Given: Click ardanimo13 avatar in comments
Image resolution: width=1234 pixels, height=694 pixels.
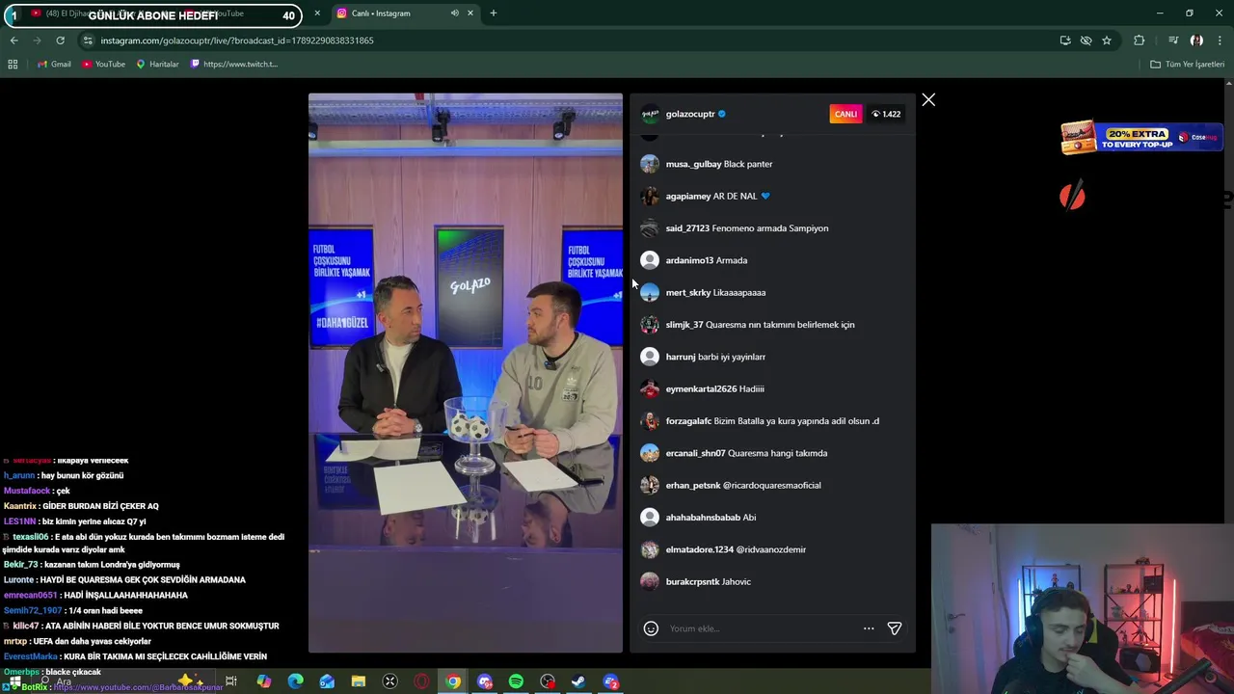Looking at the screenshot, I should [x=650, y=260].
